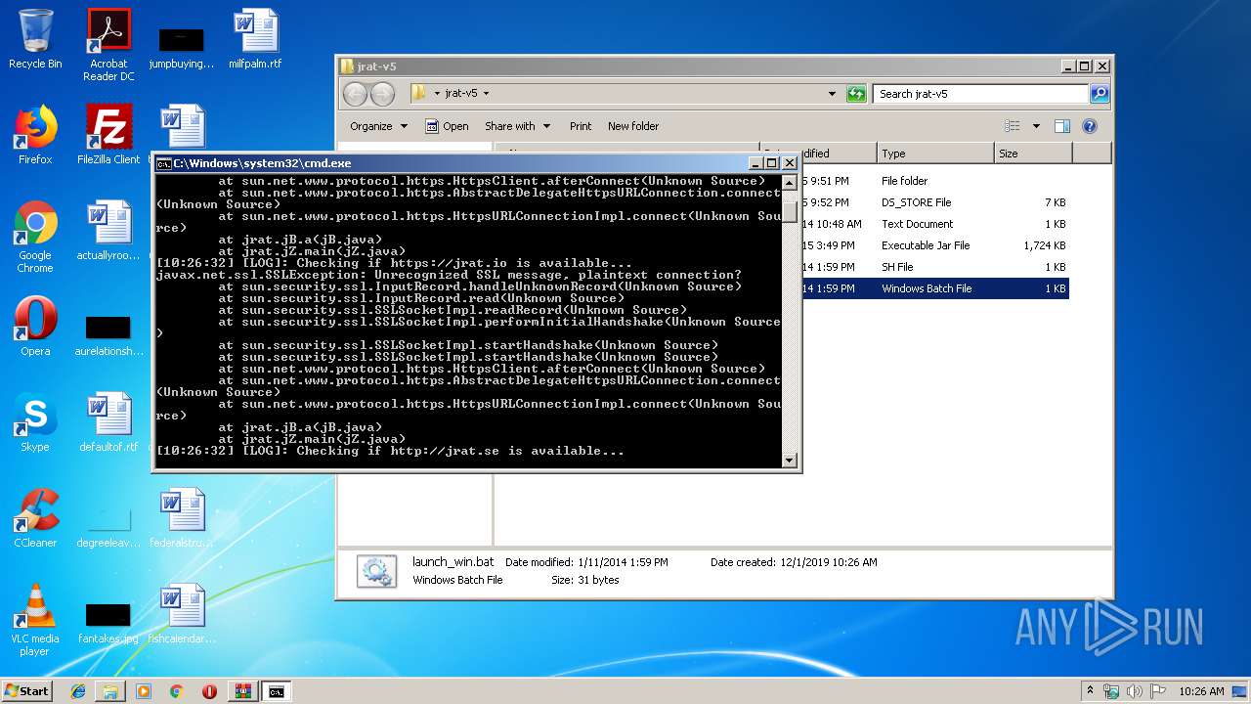Open aurelationsh desktop file
Screen dimensions: 1251x704
click(x=108, y=336)
